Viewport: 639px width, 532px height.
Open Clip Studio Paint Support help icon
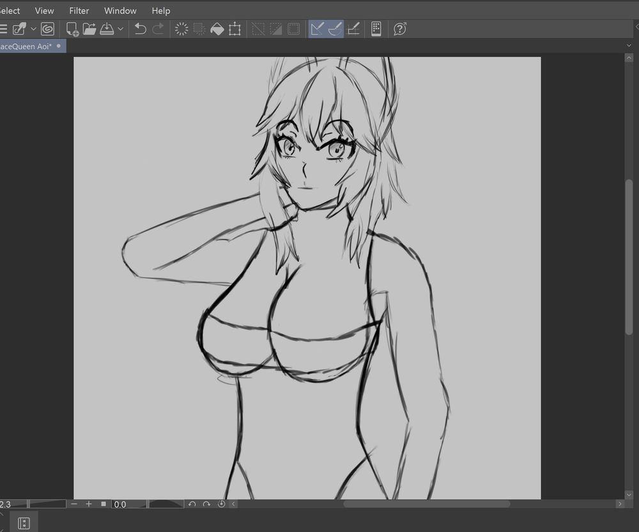[400, 29]
